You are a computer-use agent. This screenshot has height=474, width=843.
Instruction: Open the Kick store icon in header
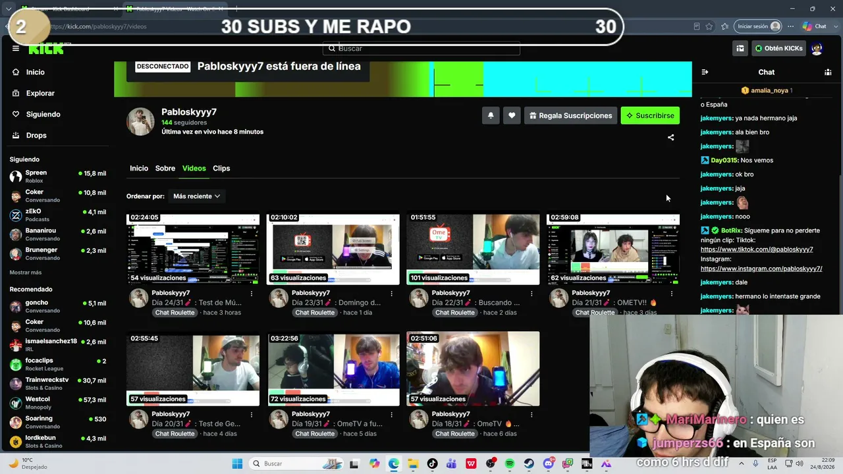pyautogui.click(x=740, y=48)
